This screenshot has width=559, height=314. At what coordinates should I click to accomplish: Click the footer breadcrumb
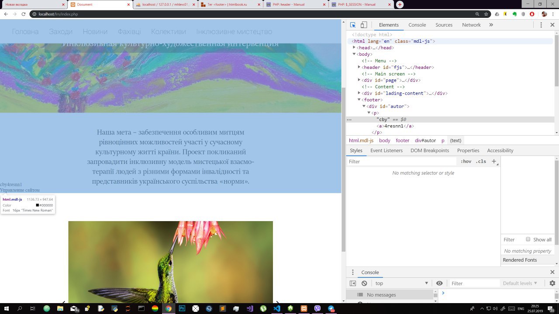click(403, 140)
